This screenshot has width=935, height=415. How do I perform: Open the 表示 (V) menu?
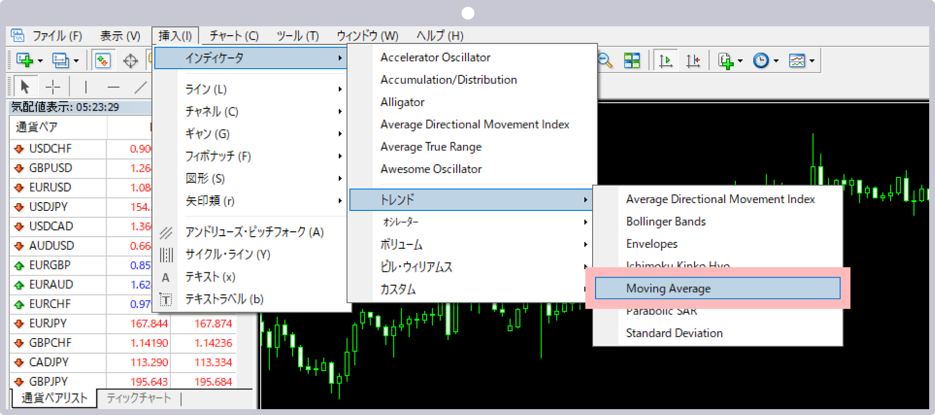(120, 36)
